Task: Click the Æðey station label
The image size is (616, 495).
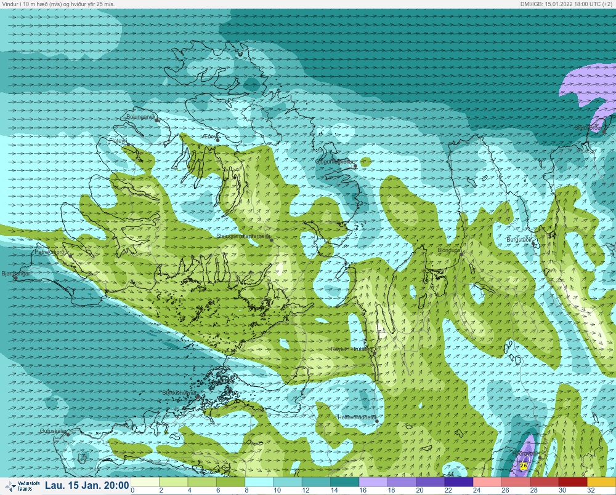Action: (211, 137)
